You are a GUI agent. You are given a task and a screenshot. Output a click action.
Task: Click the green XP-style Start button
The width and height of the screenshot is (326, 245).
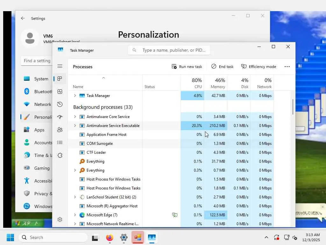pyautogui.click(x=28, y=223)
